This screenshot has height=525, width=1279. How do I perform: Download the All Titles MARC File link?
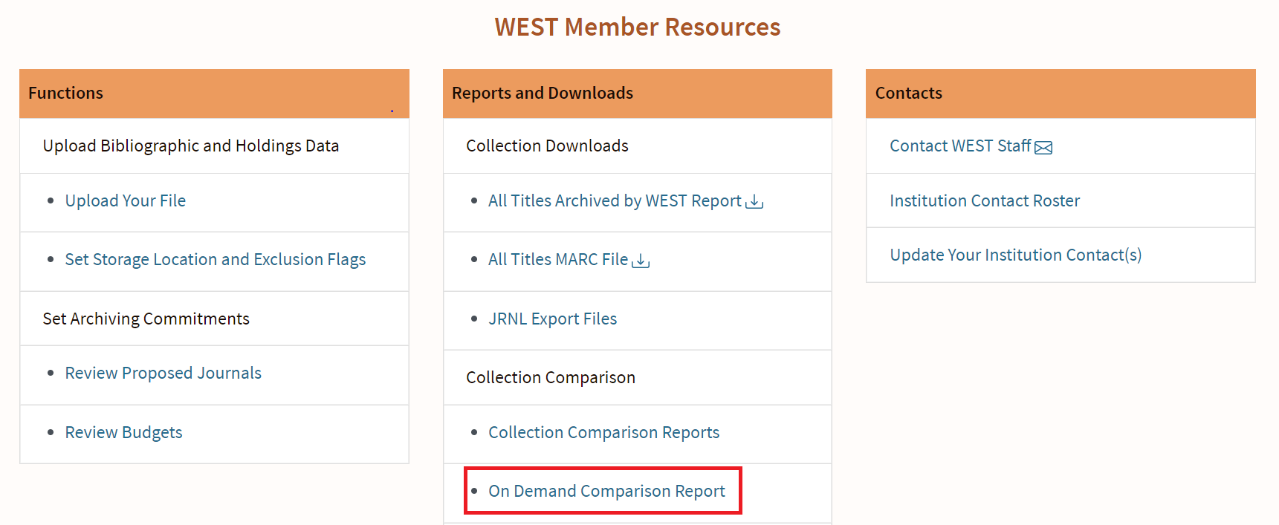(558, 260)
